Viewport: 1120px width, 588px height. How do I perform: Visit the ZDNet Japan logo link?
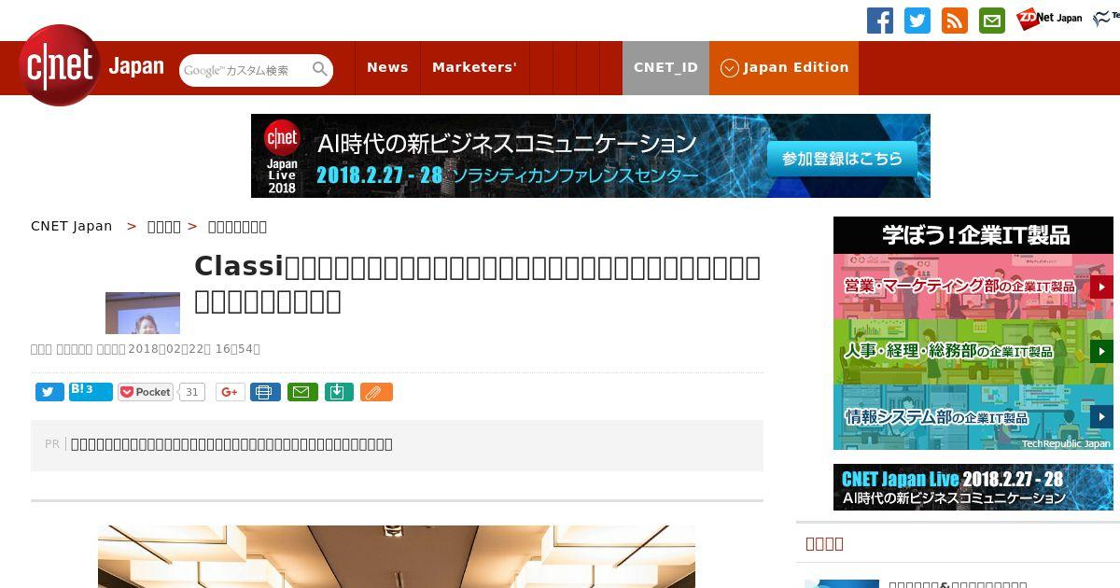pos(1049,18)
